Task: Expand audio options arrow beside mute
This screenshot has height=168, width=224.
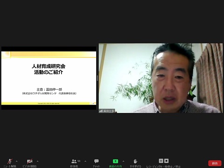Action: tap(17, 161)
